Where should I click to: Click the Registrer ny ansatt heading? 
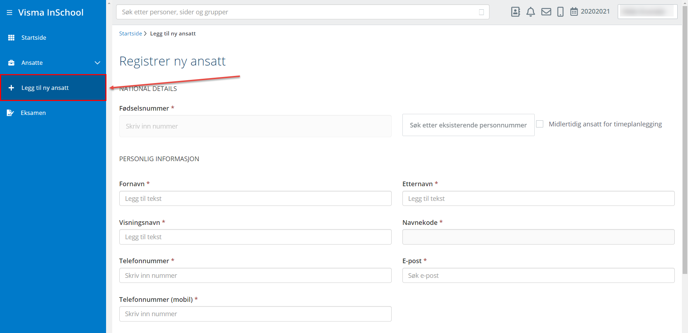tap(172, 61)
